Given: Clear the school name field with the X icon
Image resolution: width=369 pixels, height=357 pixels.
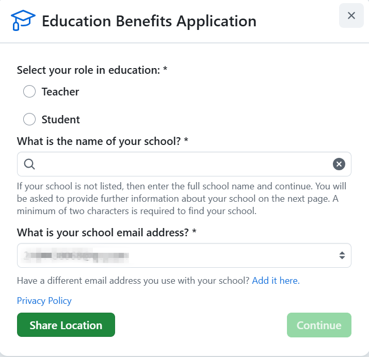Looking at the screenshot, I should click(339, 164).
